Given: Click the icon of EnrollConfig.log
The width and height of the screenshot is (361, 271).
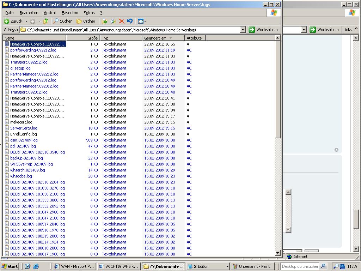Looking at the screenshot, I should [x=7, y=134].
